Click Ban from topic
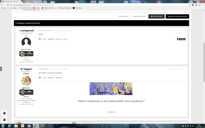Viewport: 205px width, 128px height. coord(61,39)
